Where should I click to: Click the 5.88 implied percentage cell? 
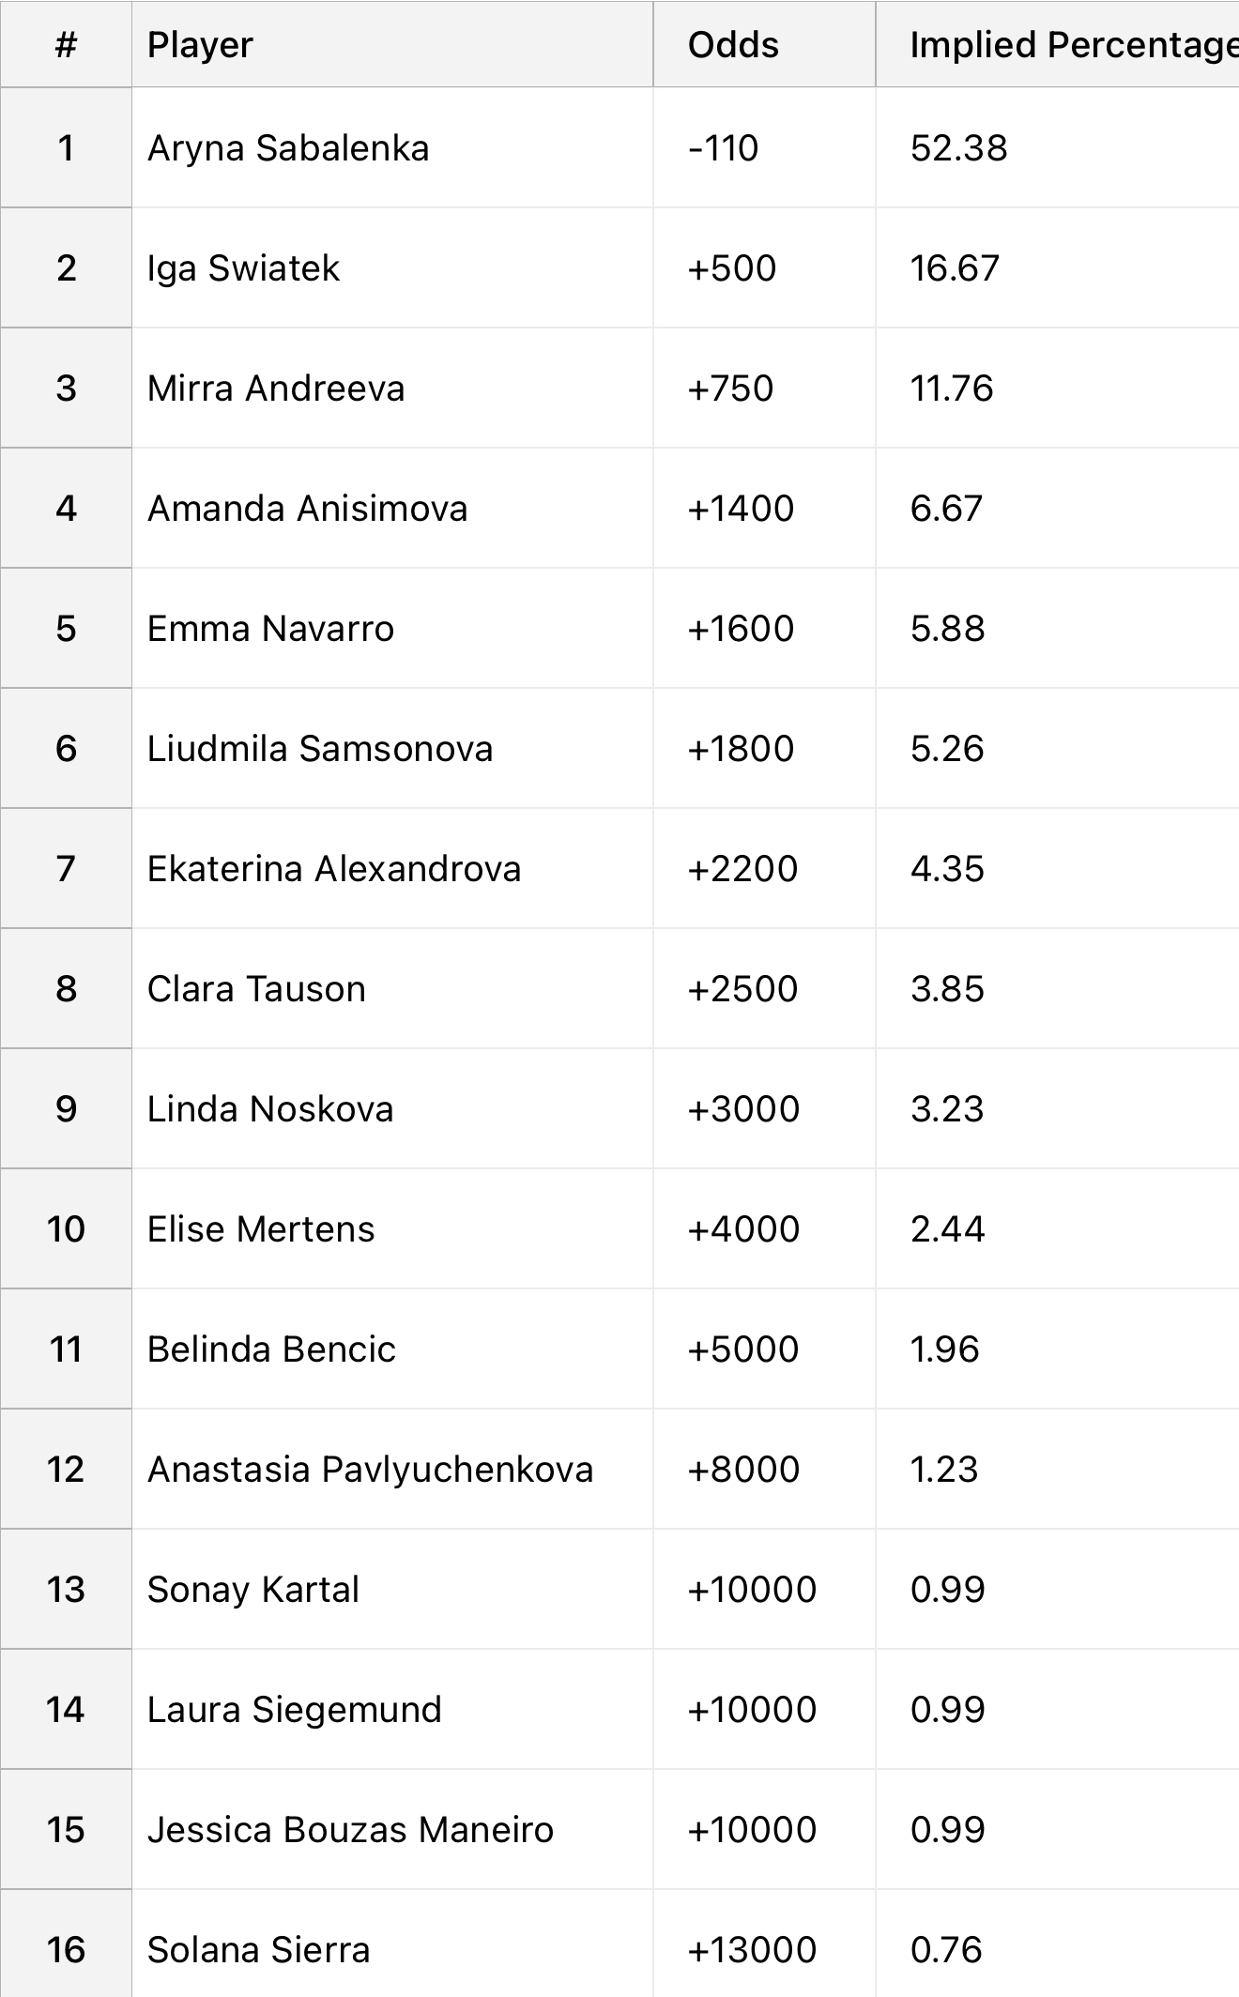pos(1058,629)
